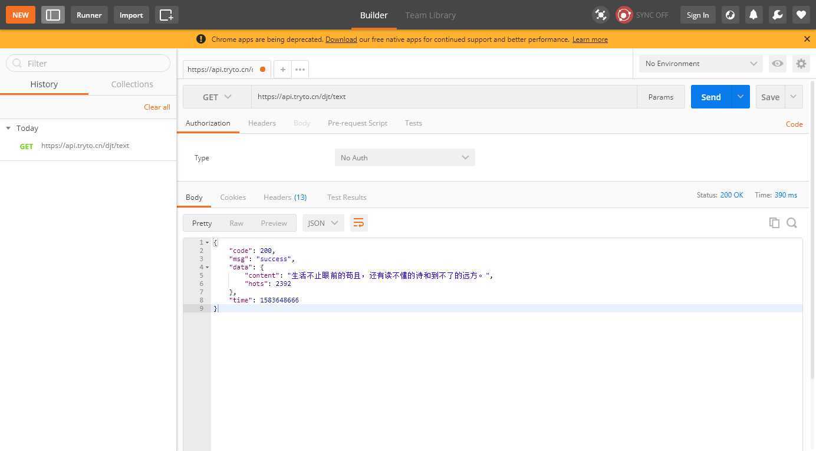Click the NEW button
The width and height of the screenshot is (816, 451).
21,15
